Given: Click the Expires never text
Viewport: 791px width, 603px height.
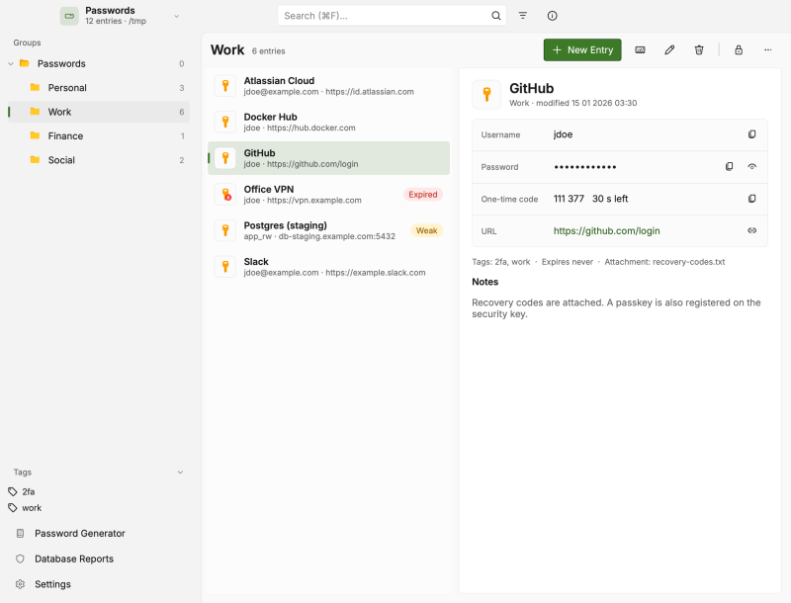Looking at the screenshot, I should click(x=567, y=262).
